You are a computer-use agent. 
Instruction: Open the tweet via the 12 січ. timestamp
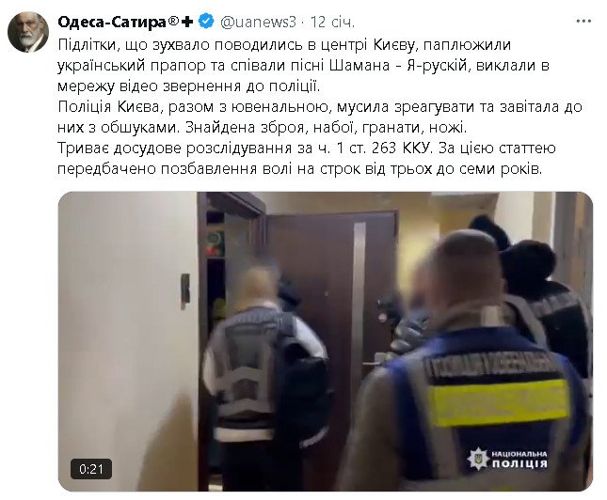[332, 22]
